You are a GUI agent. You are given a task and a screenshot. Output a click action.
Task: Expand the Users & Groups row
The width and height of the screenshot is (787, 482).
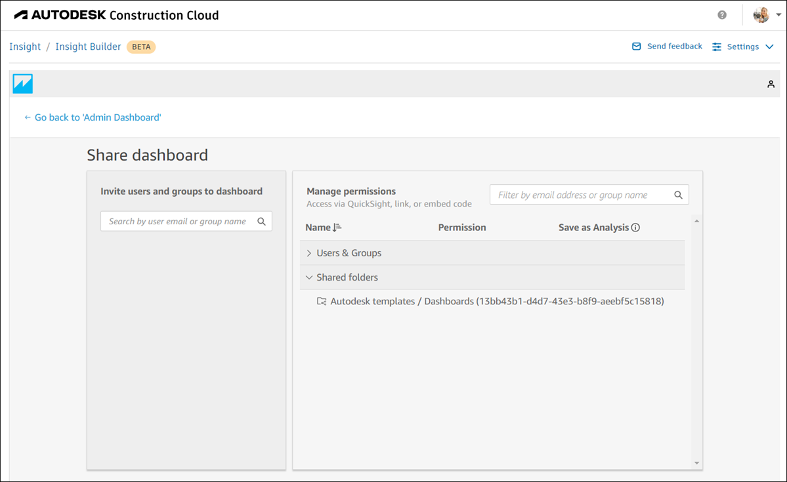click(309, 252)
